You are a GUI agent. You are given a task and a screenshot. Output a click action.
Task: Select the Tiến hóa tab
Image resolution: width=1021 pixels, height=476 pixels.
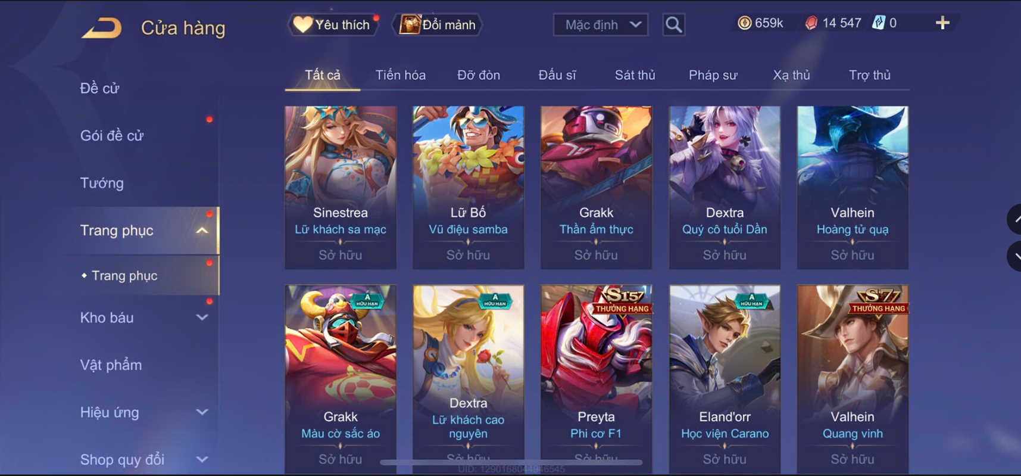tap(400, 75)
